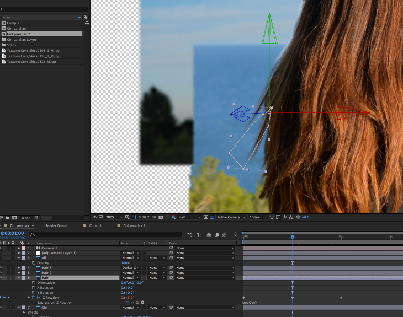The height and width of the screenshot is (317, 403).
Task: Switch to the Girl parallax 2 timeline tab
Action: click(x=134, y=225)
